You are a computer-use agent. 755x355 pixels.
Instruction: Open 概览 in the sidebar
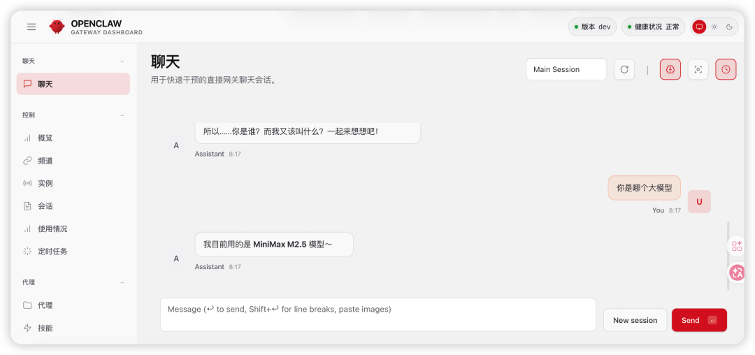pos(73,138)
